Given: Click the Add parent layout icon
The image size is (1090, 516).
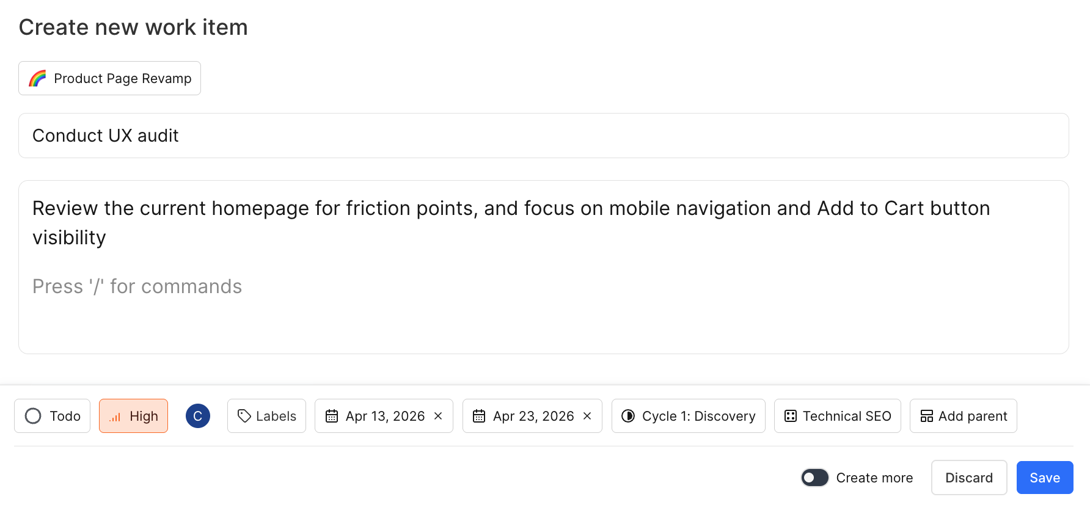Looking at the screenshot, I should [927, 416].
